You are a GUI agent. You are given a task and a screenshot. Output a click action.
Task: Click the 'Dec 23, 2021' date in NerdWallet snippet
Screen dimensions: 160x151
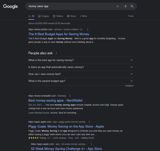pyautogui.click(x=35, y=105)
